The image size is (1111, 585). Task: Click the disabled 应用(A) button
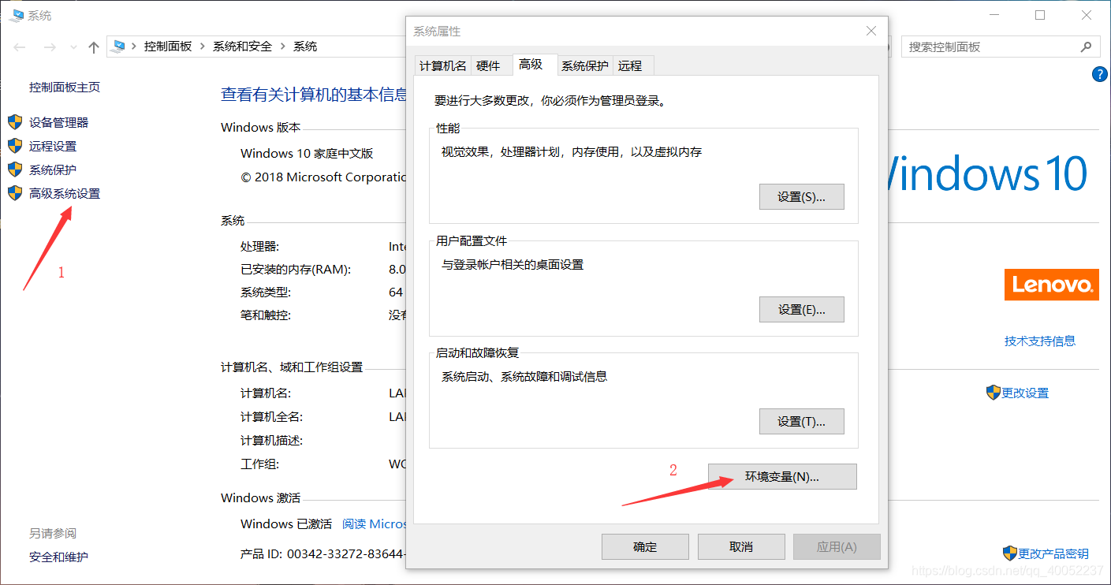point(837,546)
